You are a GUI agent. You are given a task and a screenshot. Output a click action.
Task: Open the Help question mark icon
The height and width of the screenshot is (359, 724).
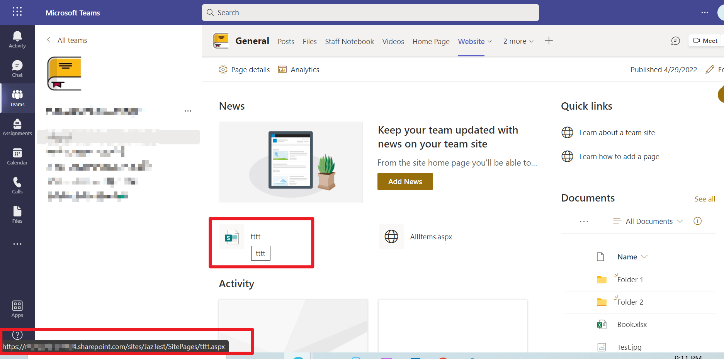(17, 335)
